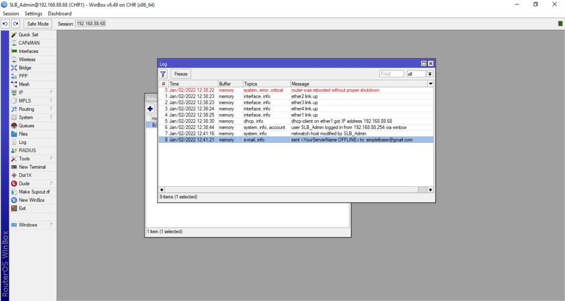
Task: Open the Settings menu
Action: (33, 13)
